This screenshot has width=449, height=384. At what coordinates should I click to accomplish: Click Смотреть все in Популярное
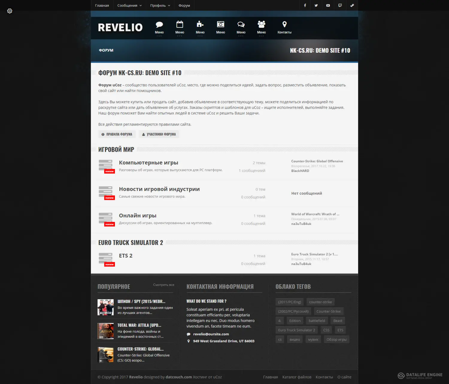coord(164,285)
